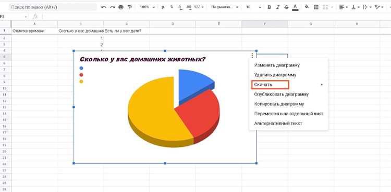Click cell C1 'Есть ли у вас дети?'

127,31
